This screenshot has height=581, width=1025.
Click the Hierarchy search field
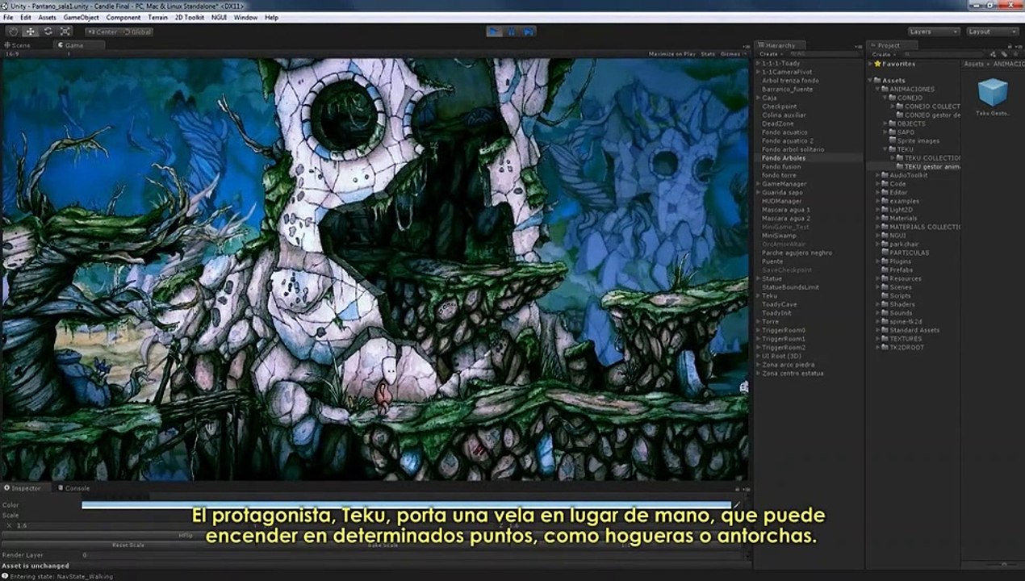pos(823,54)
